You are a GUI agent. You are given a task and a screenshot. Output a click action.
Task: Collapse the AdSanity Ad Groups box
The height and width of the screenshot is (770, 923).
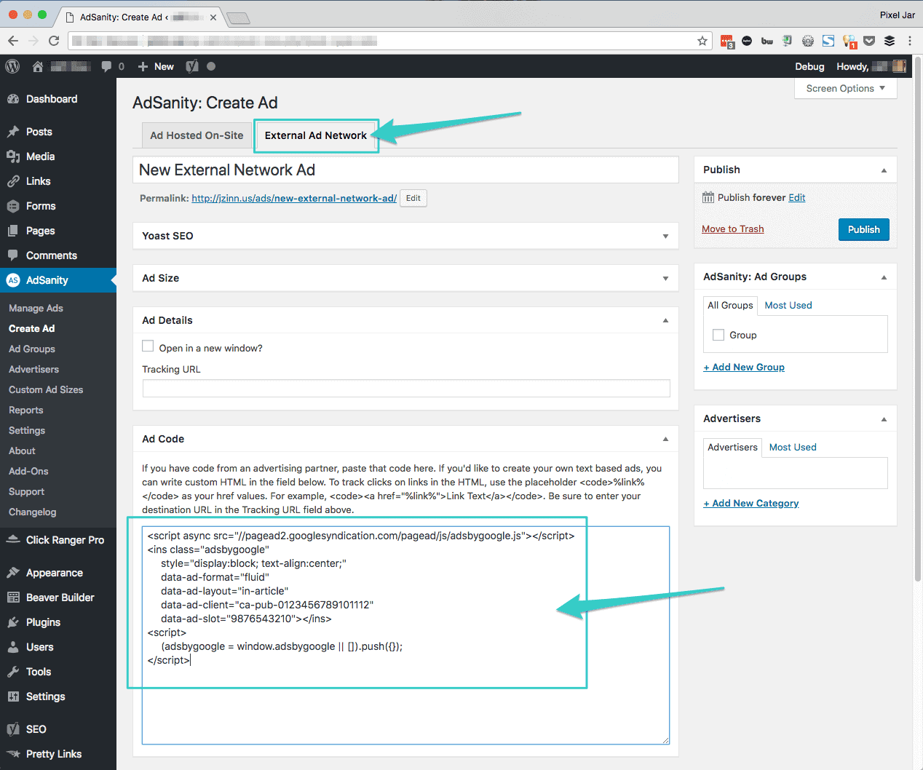click(884, 277)
